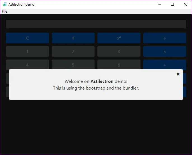Viewport: 192px width, 155px height.
Task: Click the number 5 key
Action: (73, 64)
